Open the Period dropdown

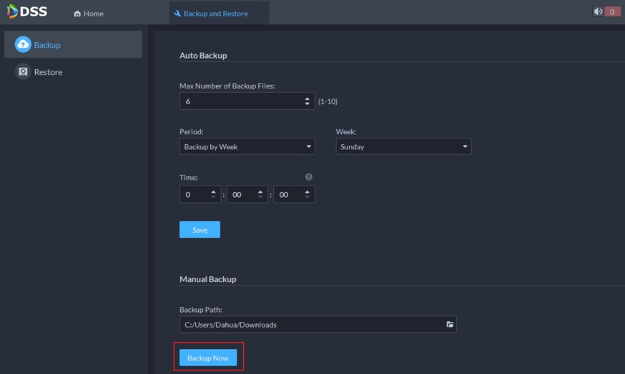pos(247,146)
